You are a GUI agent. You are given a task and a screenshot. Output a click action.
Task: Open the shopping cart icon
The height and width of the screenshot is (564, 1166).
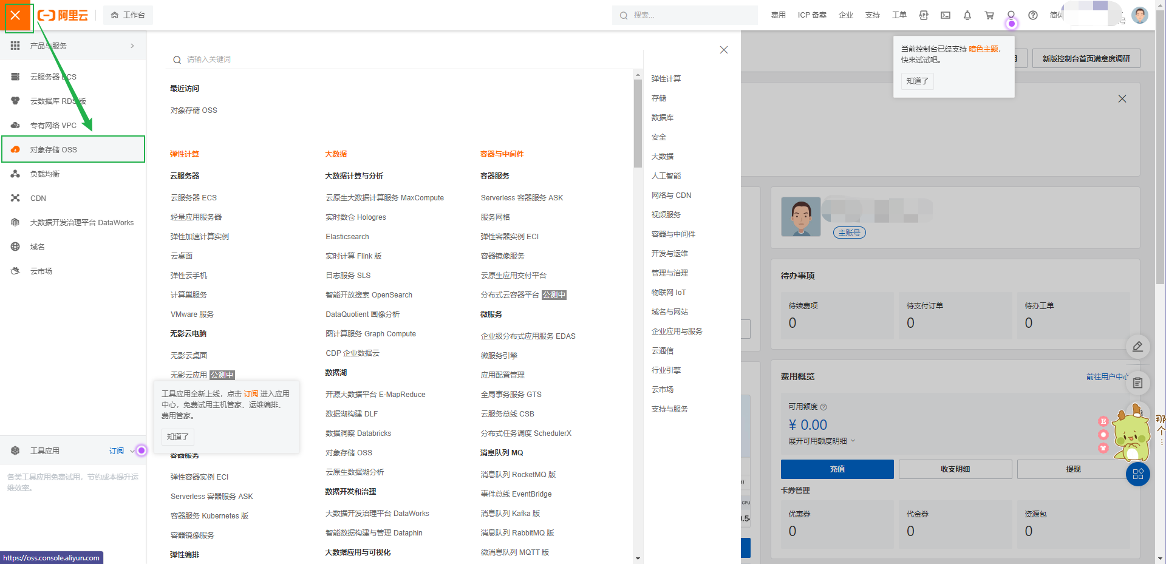(989, 15)
